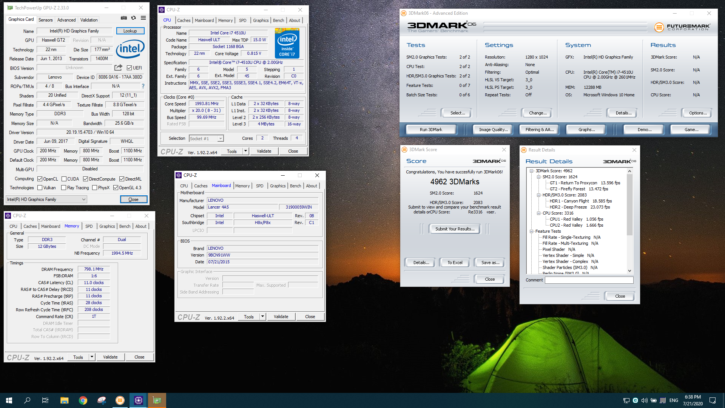Screen dimensions: 725x408
Task: Click the Save as button
Action: 490,263
